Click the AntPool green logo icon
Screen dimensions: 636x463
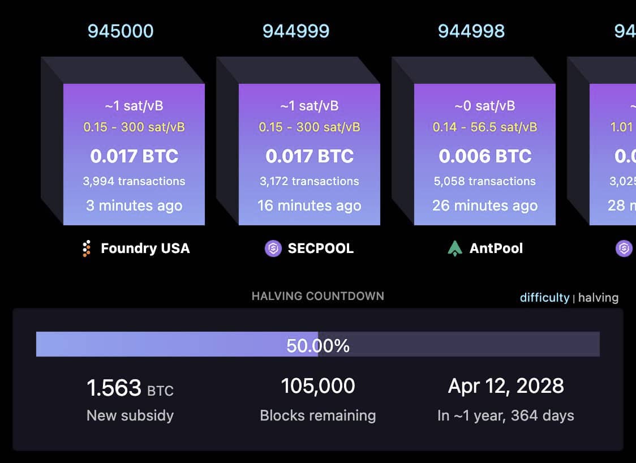pos(455,248)
